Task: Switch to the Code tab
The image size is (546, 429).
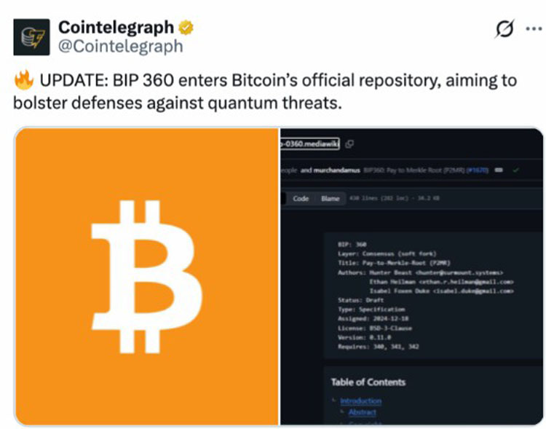Action: [301, 199]
